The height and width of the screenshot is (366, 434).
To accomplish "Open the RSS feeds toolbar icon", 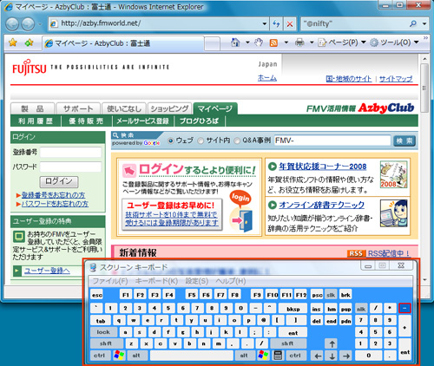I will point(273,42).
